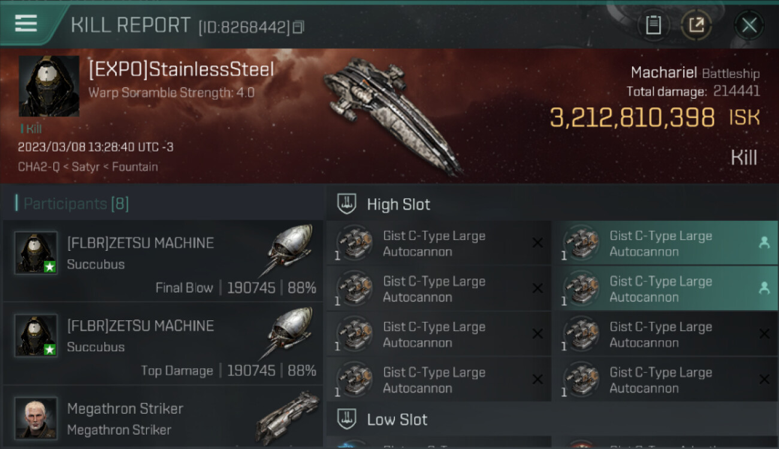Select the first ZETSU MACHINE Final Blow entry

163,261
